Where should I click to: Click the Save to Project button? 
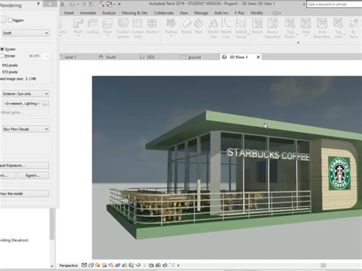pos(8,175)
